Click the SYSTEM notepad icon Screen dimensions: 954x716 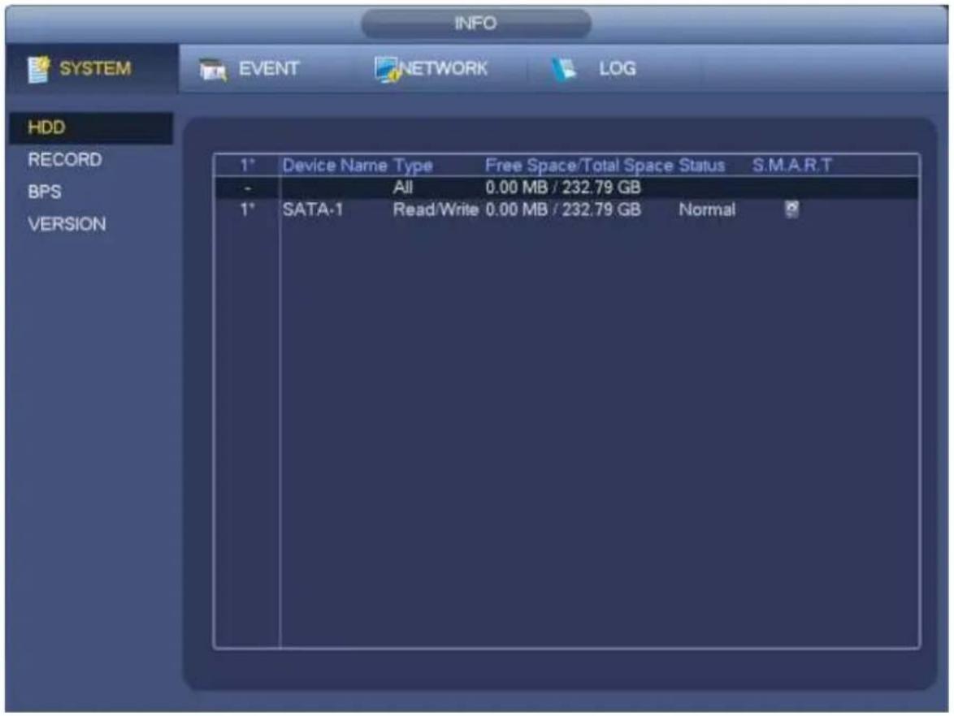pos(39,69)
